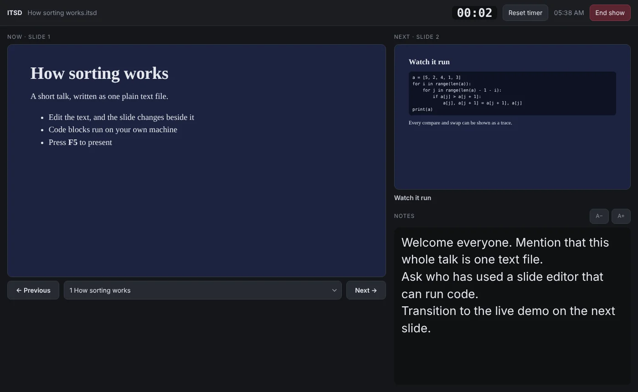Click the bullet Press F5 to present
The height and width of the screenshot is (392, 638).
(80, 142)
